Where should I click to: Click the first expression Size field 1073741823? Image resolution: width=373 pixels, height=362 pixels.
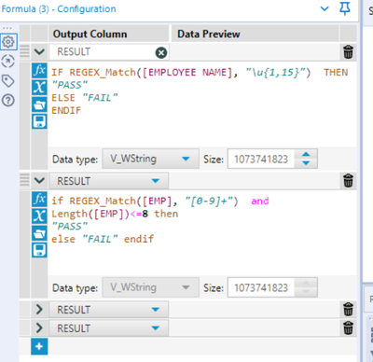[261, 159]
